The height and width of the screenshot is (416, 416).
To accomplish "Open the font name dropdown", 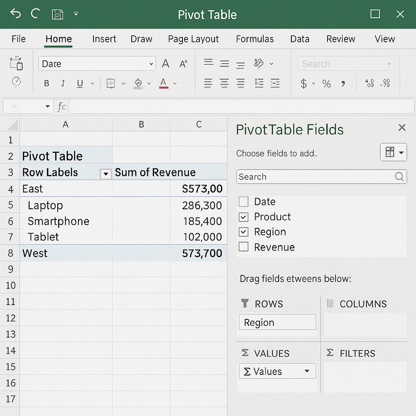I will pyautogui.click(x=151, y=64).
